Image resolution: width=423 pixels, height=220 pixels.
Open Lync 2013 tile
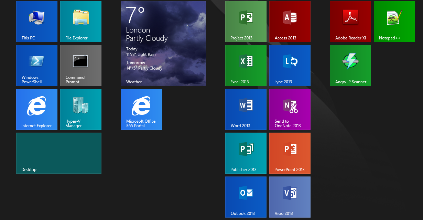pos(290,65)
